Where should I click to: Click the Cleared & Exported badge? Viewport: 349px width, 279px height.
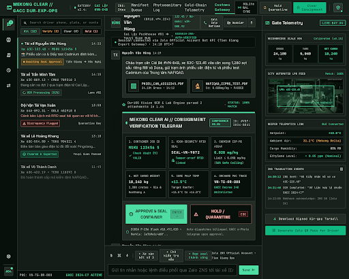point(40,154)
